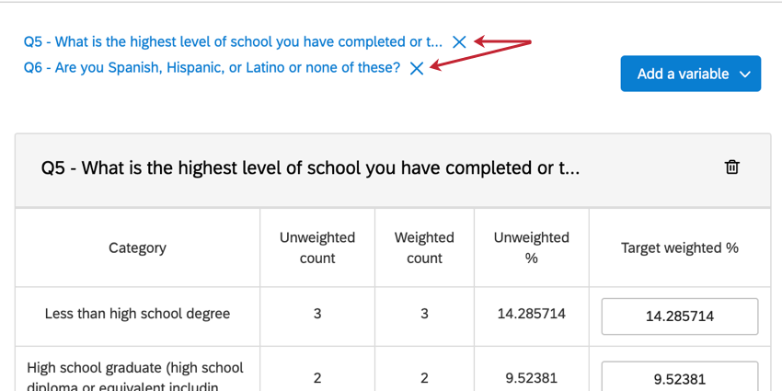Edit the target weighted field showing 9.52381
782x391 pixels.
click(x=680, y=376)
